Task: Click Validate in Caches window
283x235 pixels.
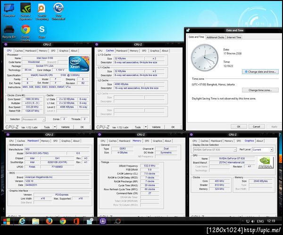Action: click(156, 127)
